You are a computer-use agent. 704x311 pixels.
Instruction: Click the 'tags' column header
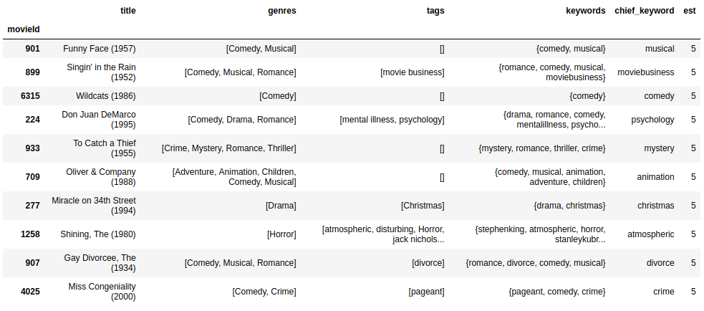pyautogui.click(x=435, y=11)
